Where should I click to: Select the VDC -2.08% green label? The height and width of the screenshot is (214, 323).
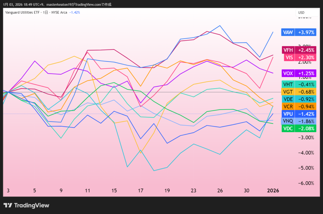point(299,128)
